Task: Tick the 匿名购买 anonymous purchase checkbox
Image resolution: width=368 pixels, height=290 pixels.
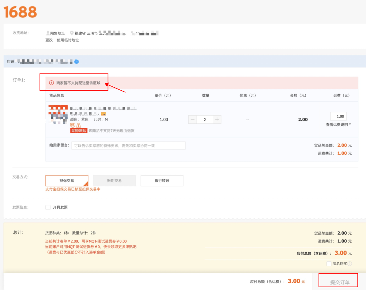Action: [x=329, y=264]
